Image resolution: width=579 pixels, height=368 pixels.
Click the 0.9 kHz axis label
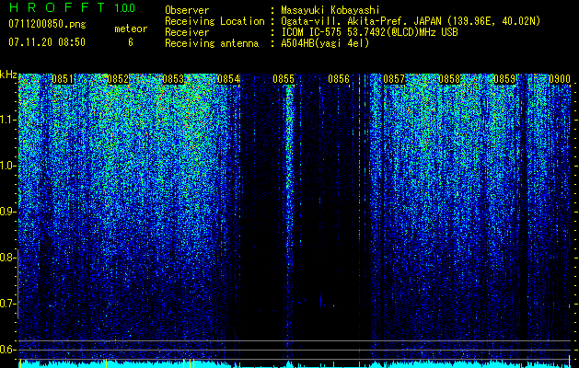pyautogui.click(x=7, y=212)
